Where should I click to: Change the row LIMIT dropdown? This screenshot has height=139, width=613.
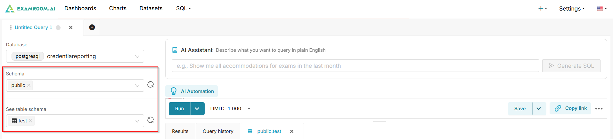[x=249, y=109]
